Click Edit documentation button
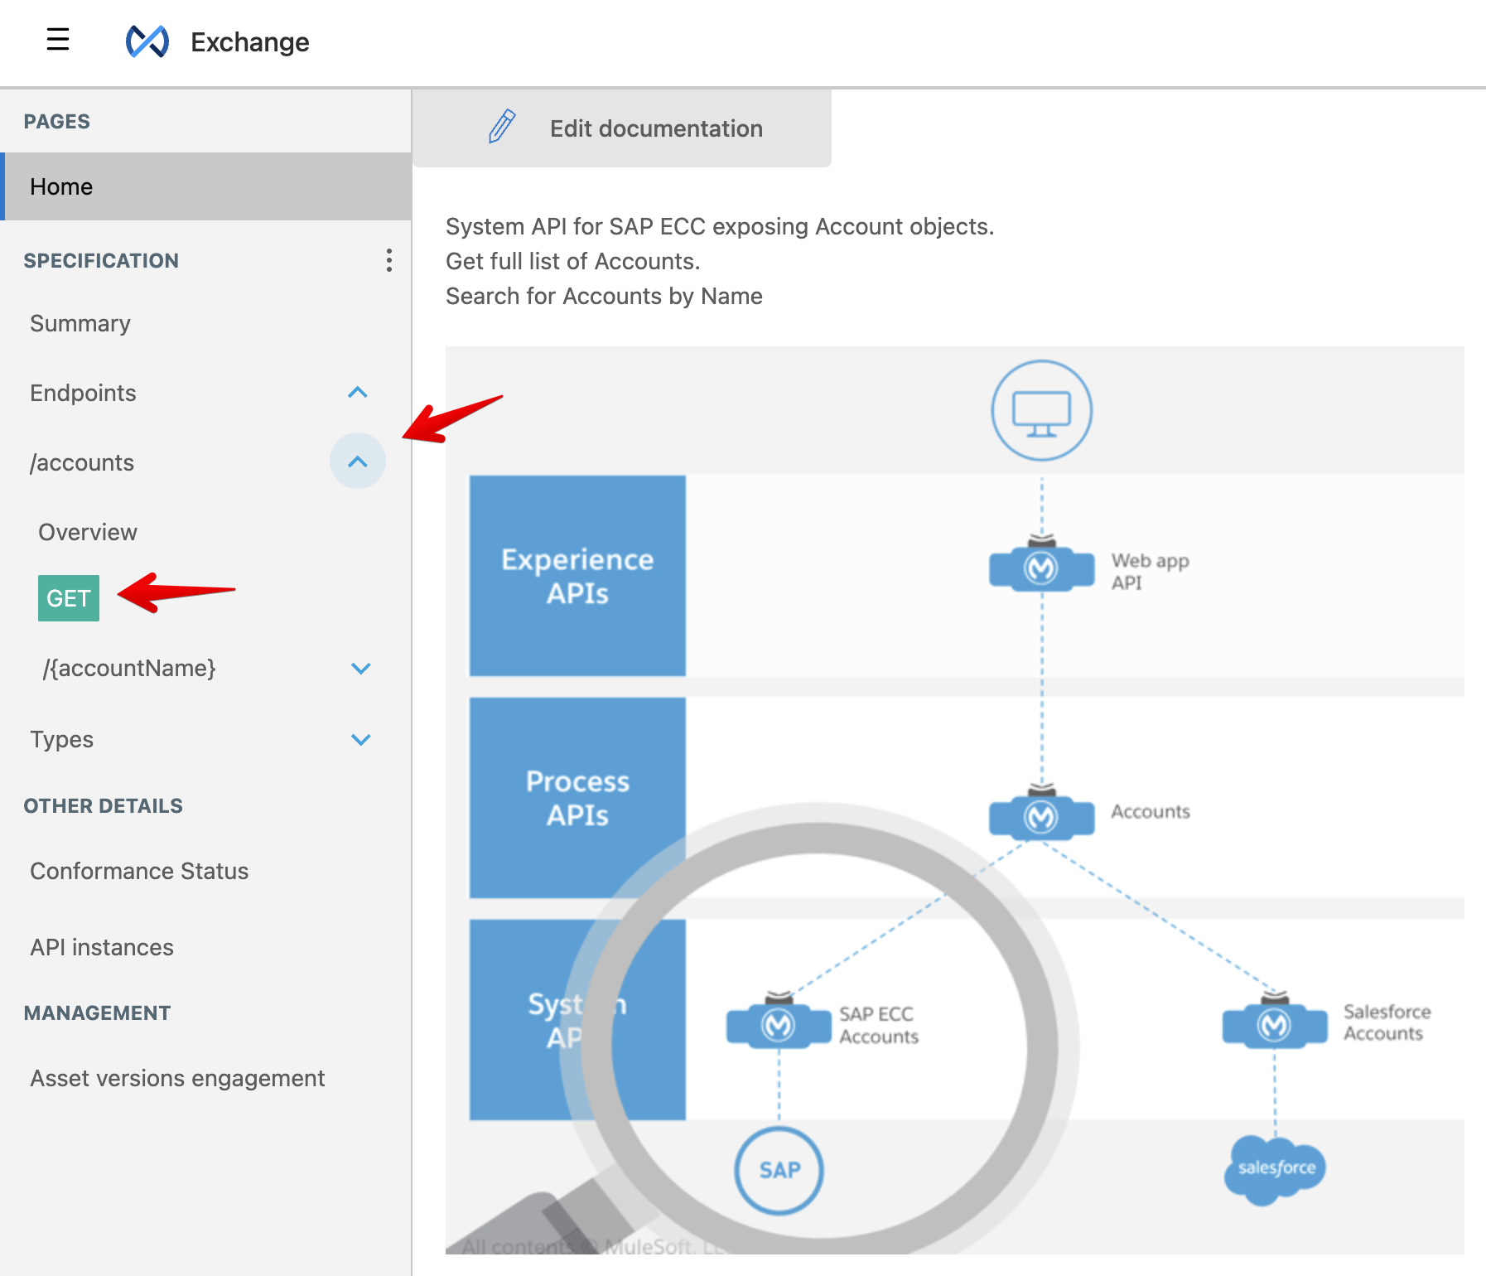The image size is (1486, 1276). click(622, 128)
